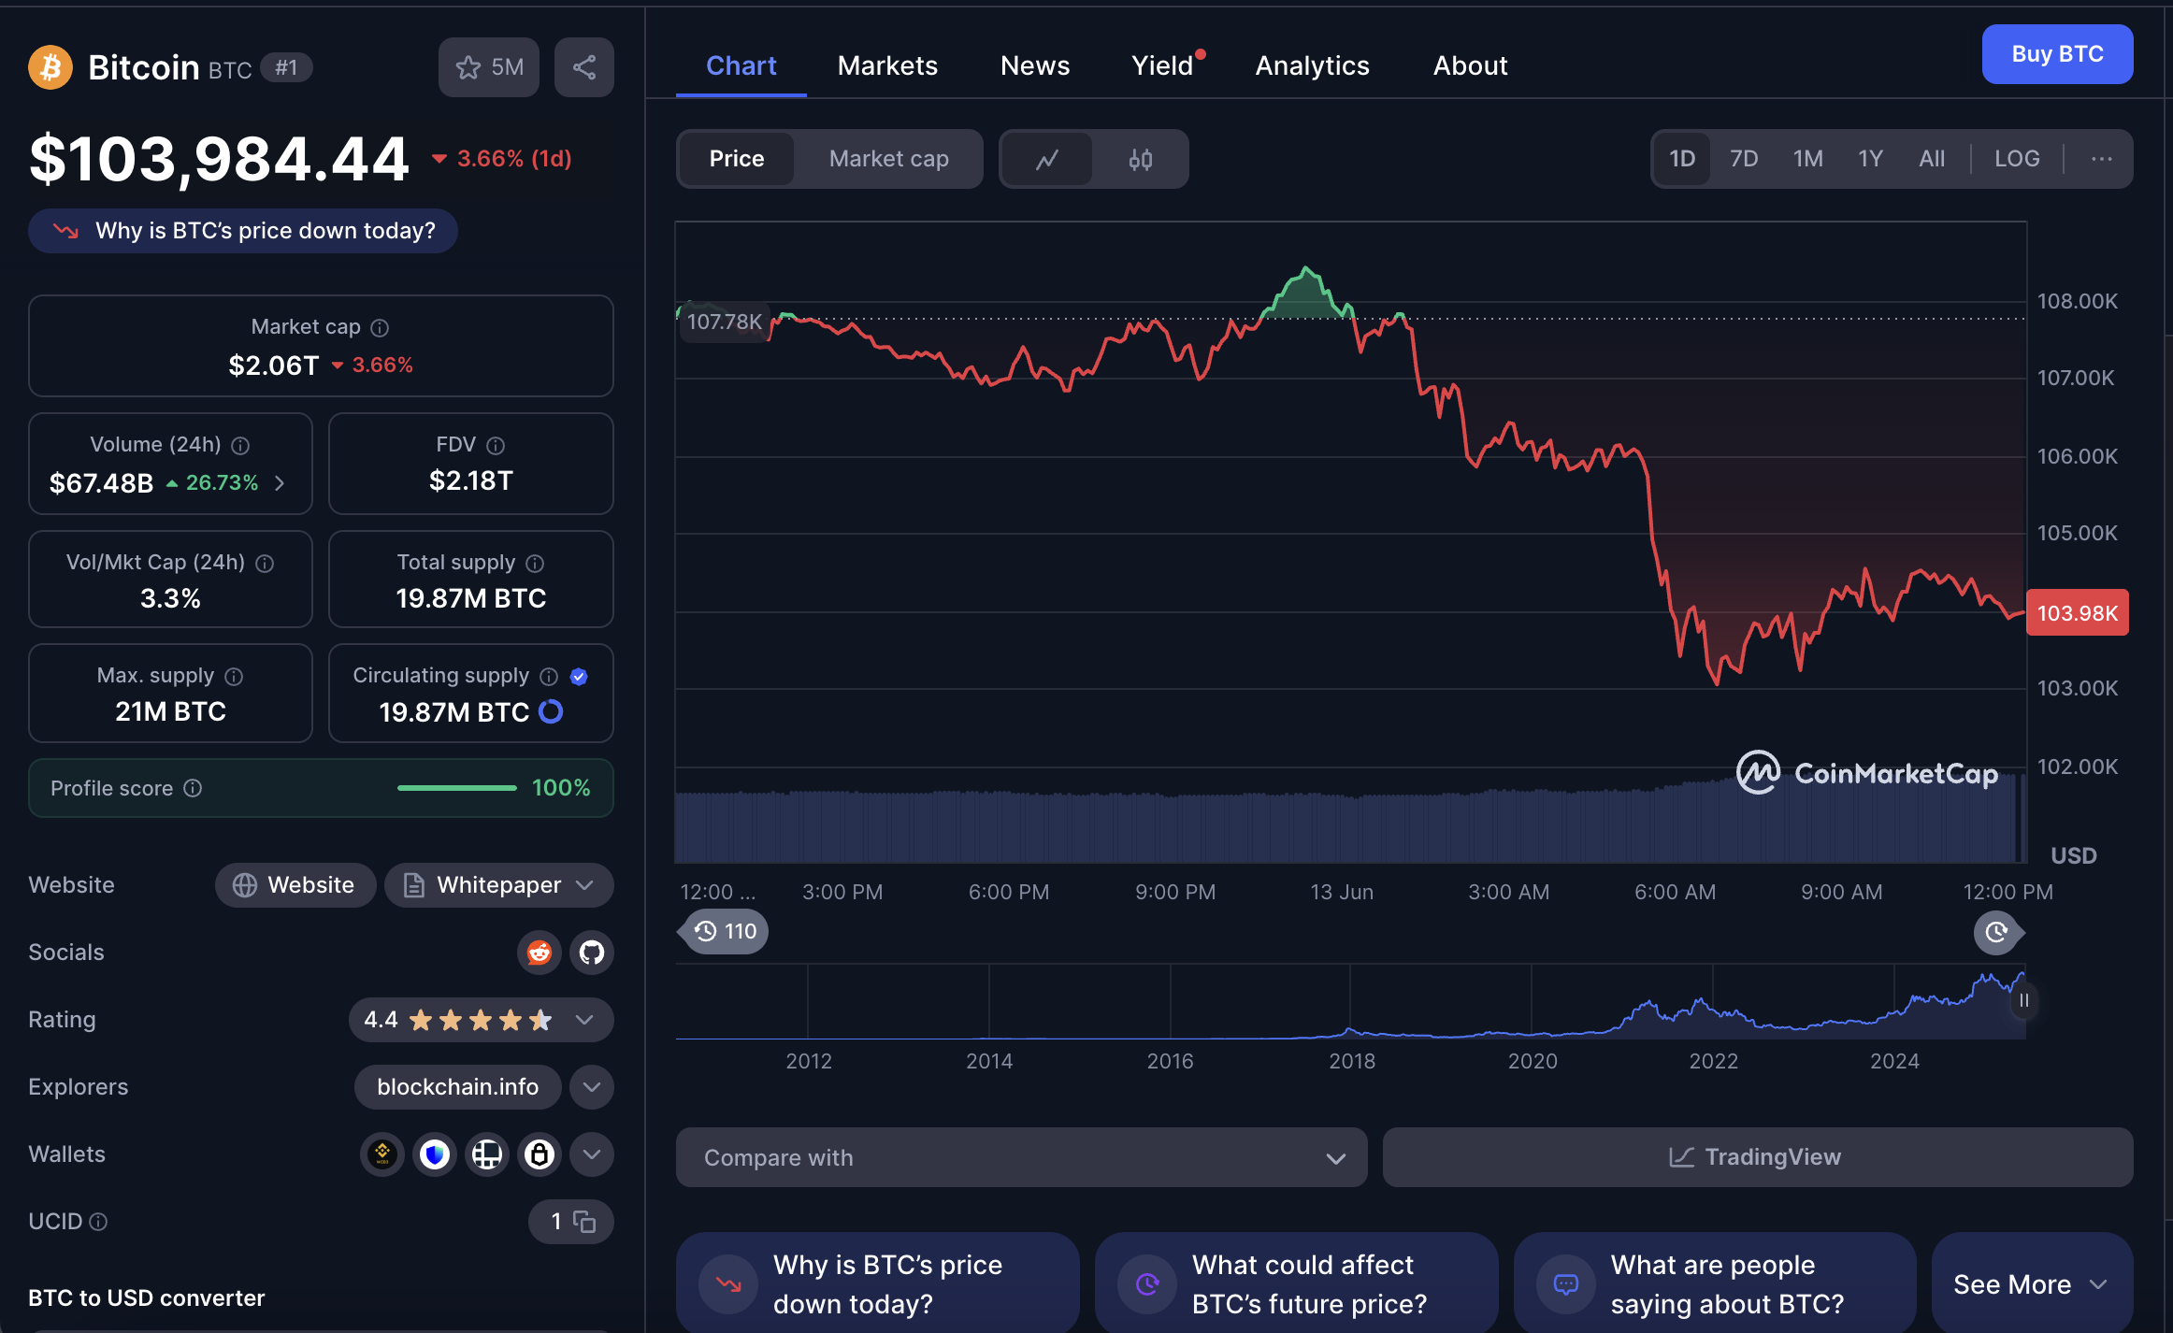This screenshot has width=2173, height=1333.
Task: Click the Binance wallet icon
Action: click(x=382, y=1154)
